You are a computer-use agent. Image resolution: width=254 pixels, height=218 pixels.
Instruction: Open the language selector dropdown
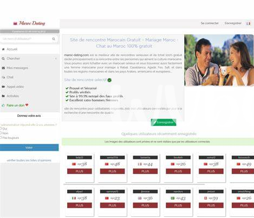tap(249, 23)
